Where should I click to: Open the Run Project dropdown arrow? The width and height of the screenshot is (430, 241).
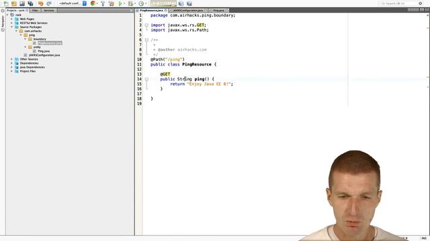point(124,3)
